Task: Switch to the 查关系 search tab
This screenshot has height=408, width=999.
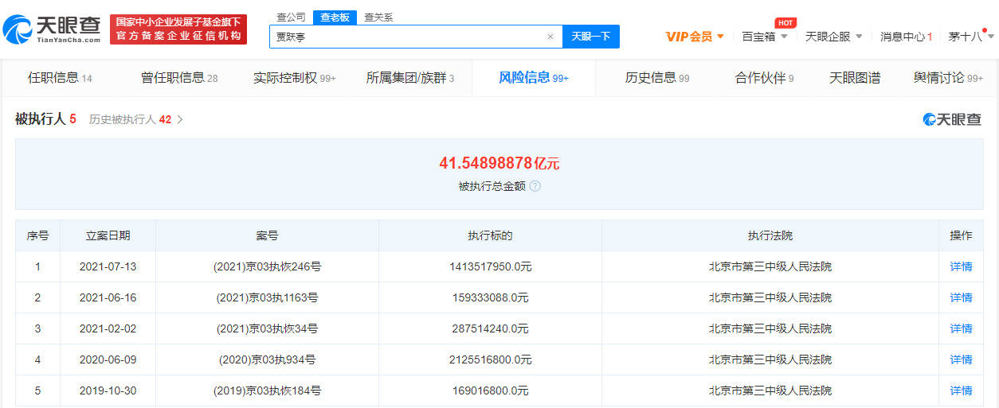Action: [x=378, y=17]
